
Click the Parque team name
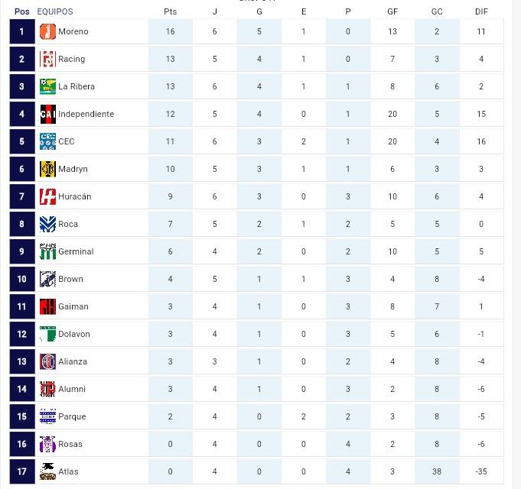(x=72, y=416)
